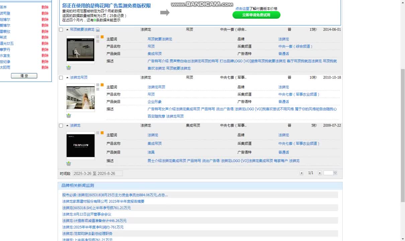Open the page number dropdown arrow
Screen dimensions: 405x241
335,173
